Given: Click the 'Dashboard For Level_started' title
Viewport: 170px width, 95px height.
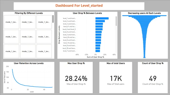Looking at the screenshot, I should pos(79,6).
